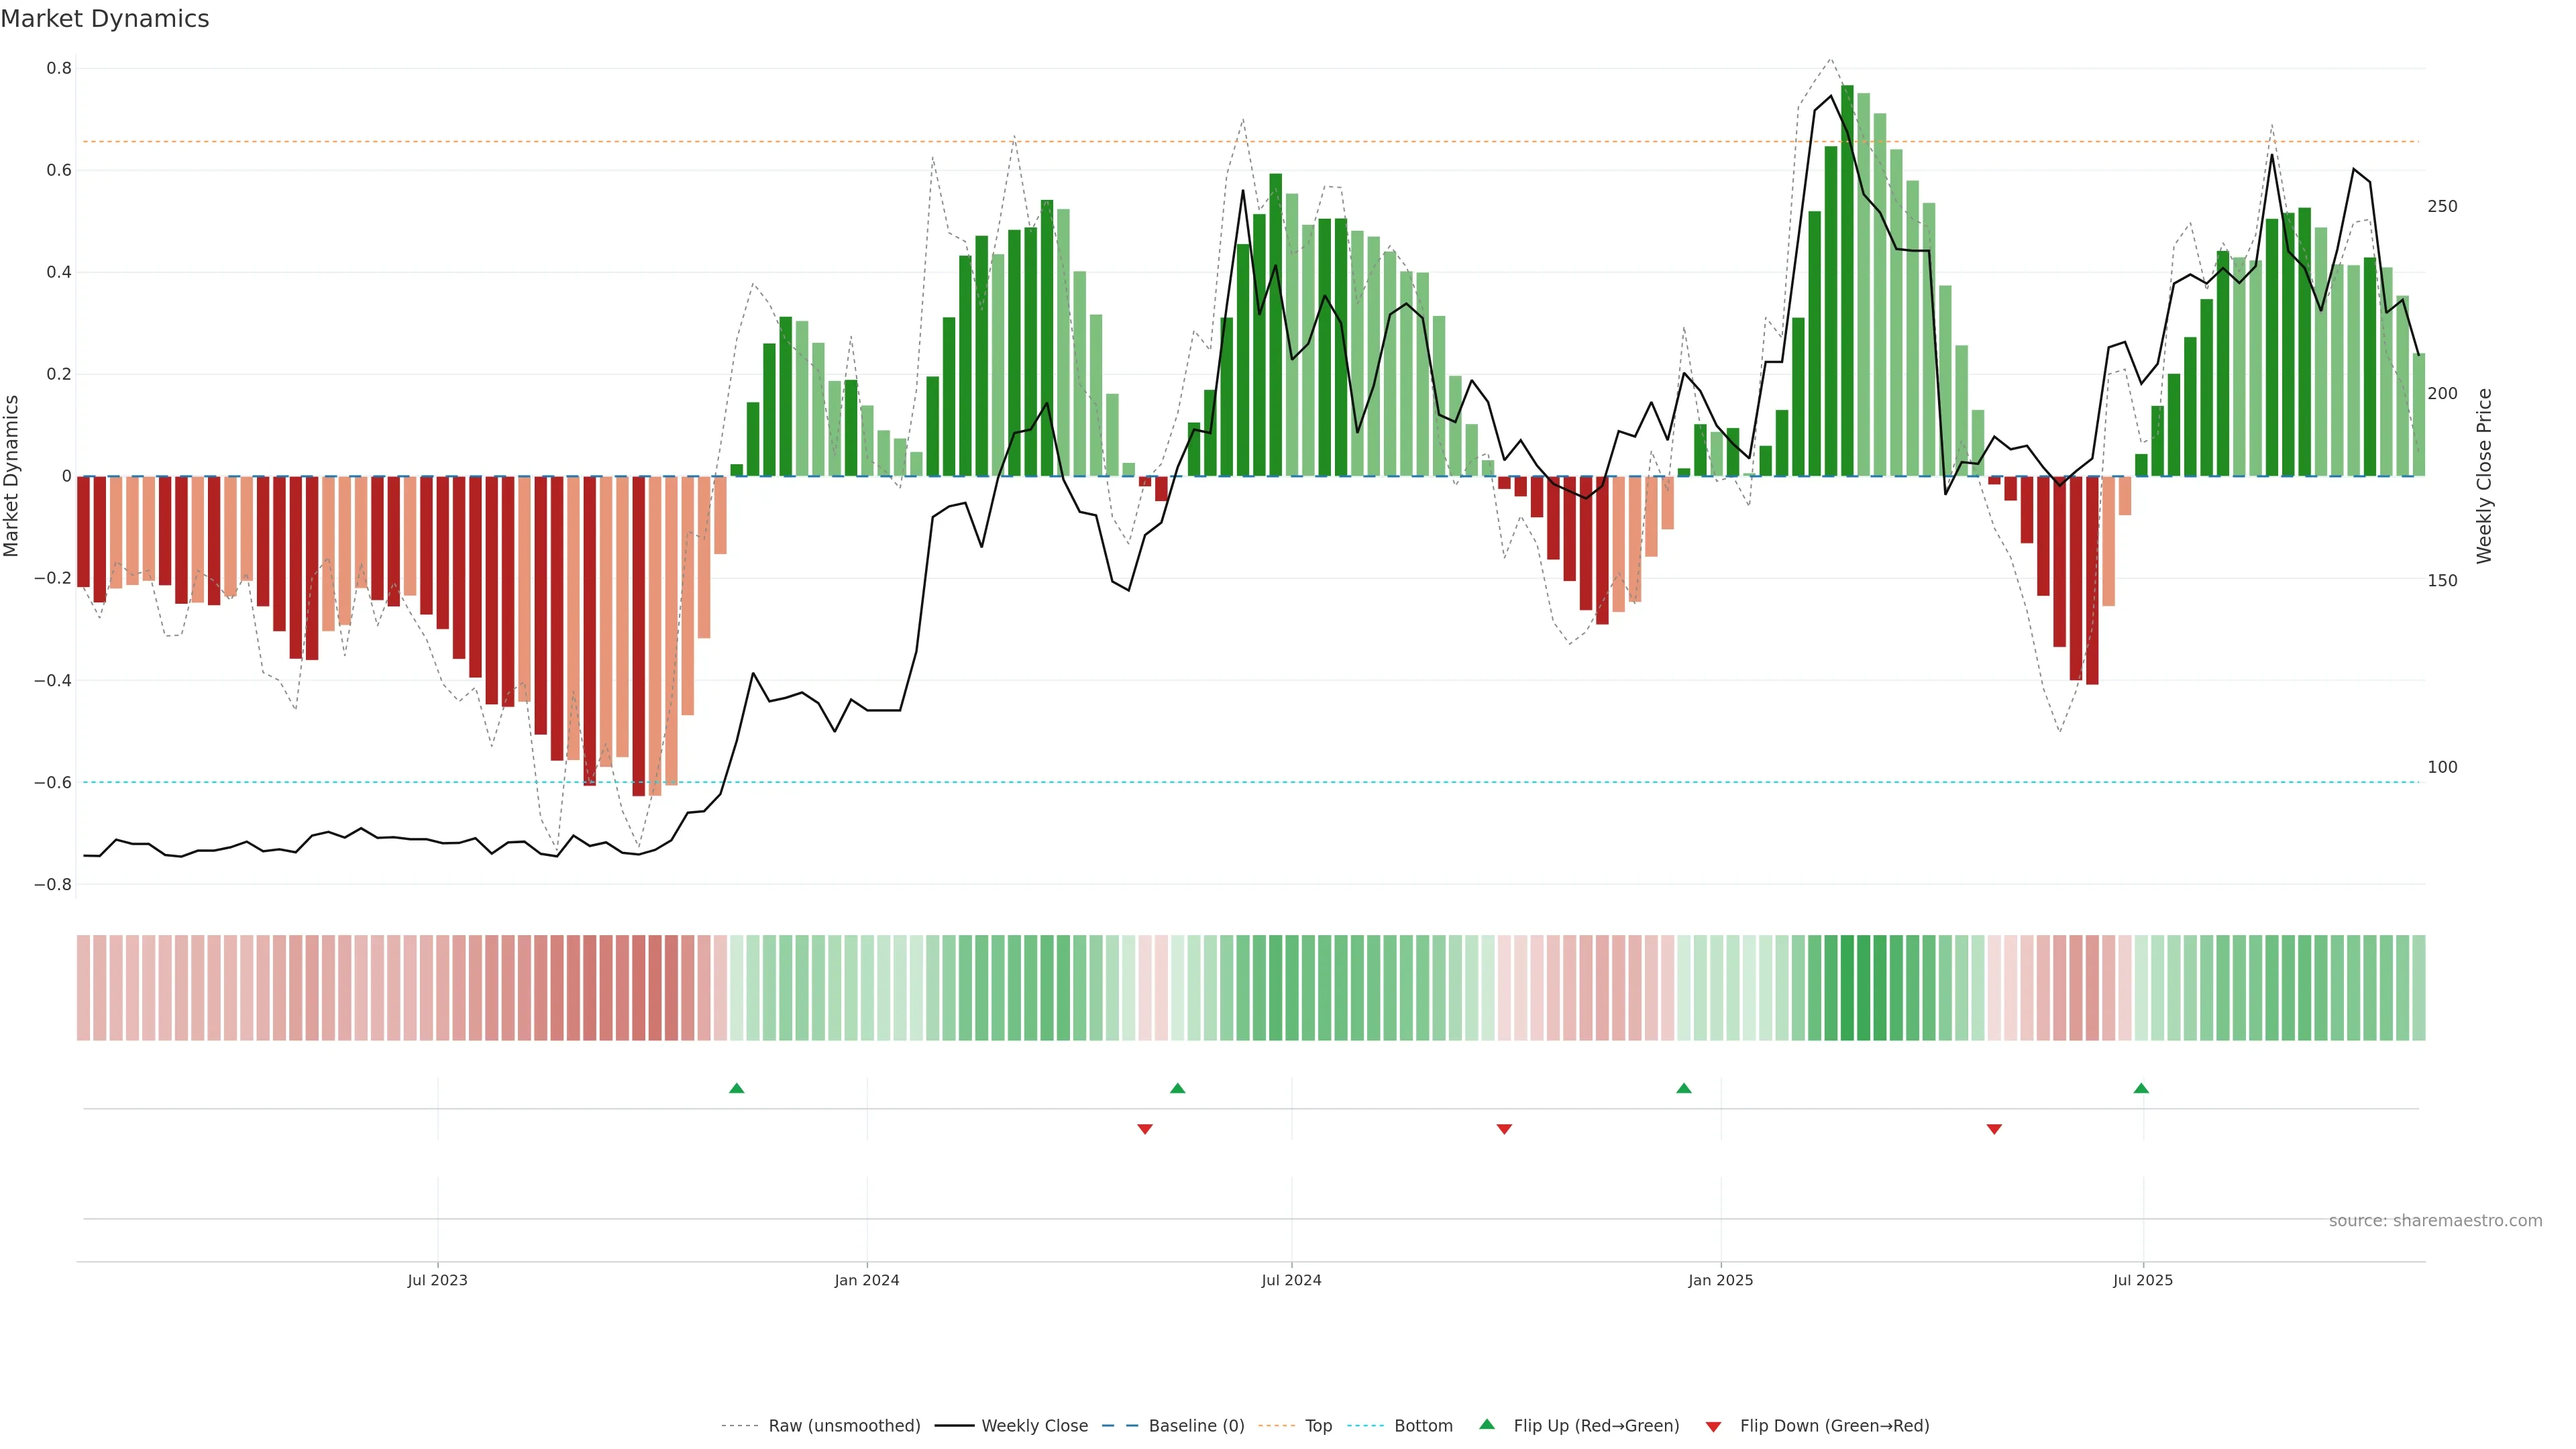
Task: Click the second green flip-up triangle marker
Action: click(x=1177, y=1088)
